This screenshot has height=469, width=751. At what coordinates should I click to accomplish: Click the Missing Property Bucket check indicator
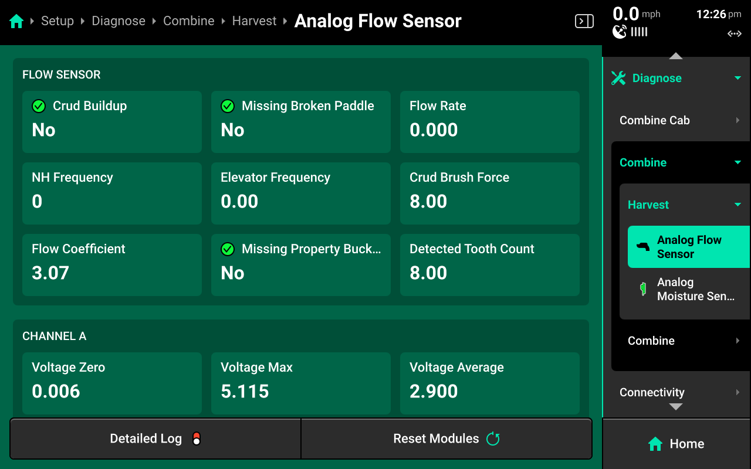coord(228,249)
